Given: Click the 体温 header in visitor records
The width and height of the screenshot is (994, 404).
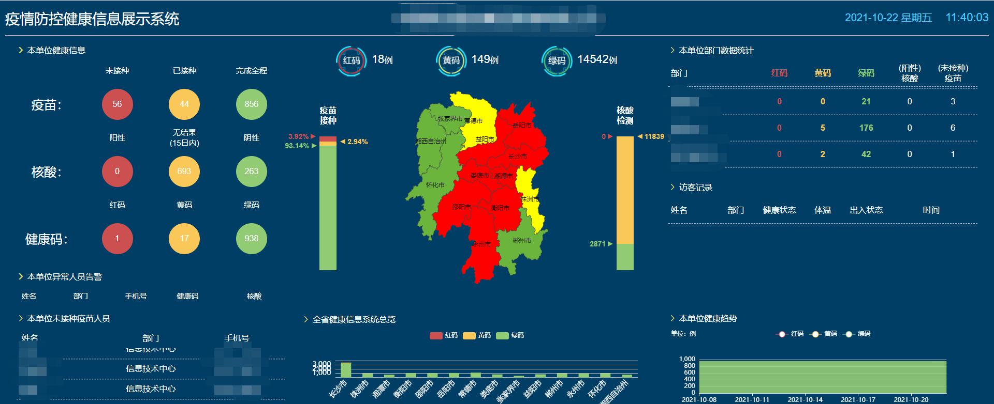Looking at the screenshot, I should tap(823, 210).
